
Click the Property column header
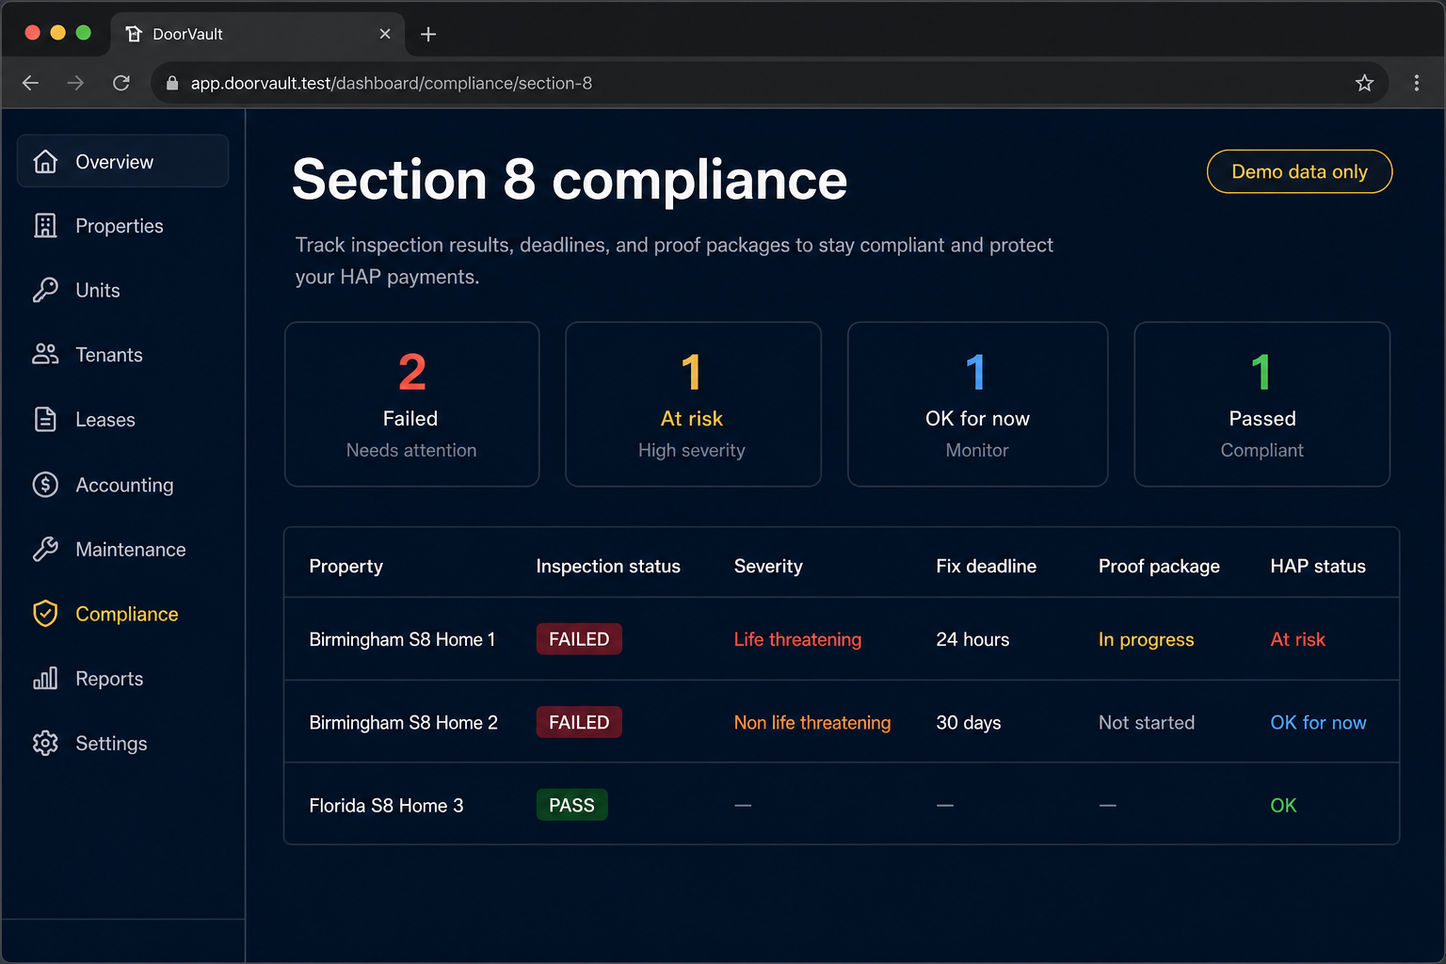tap(345, 566)
